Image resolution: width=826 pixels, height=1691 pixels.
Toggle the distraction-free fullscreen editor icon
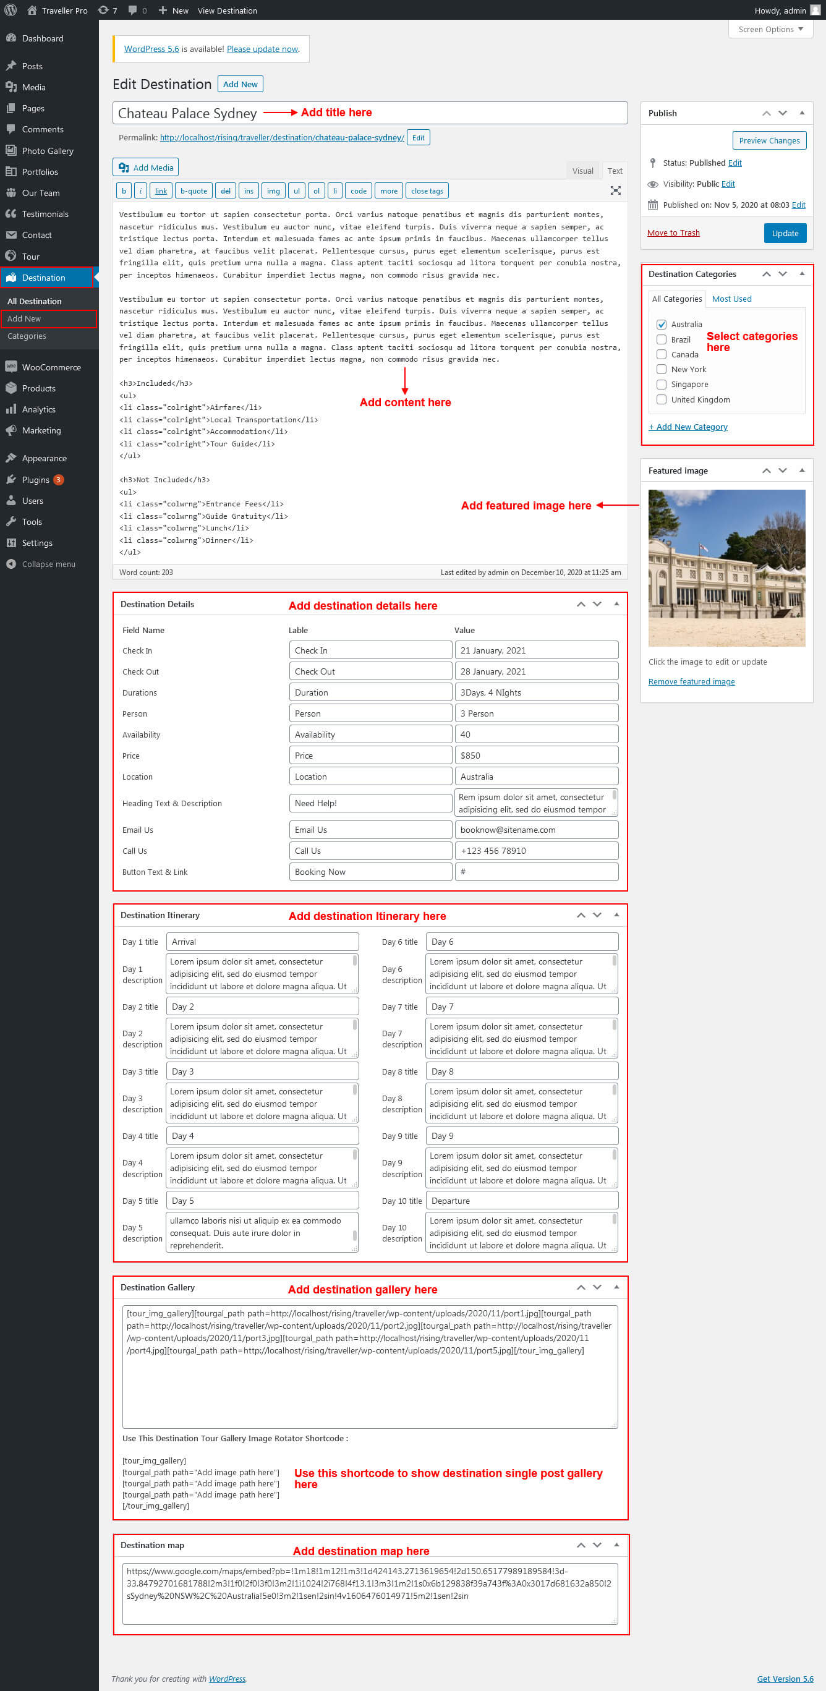pyautogui.click(x=615, y=190)
